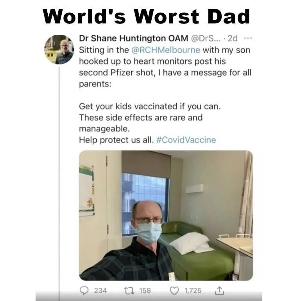Click the Dr Shane Huntington OAM name
301x301 pixels.
[x=133, y=38]
